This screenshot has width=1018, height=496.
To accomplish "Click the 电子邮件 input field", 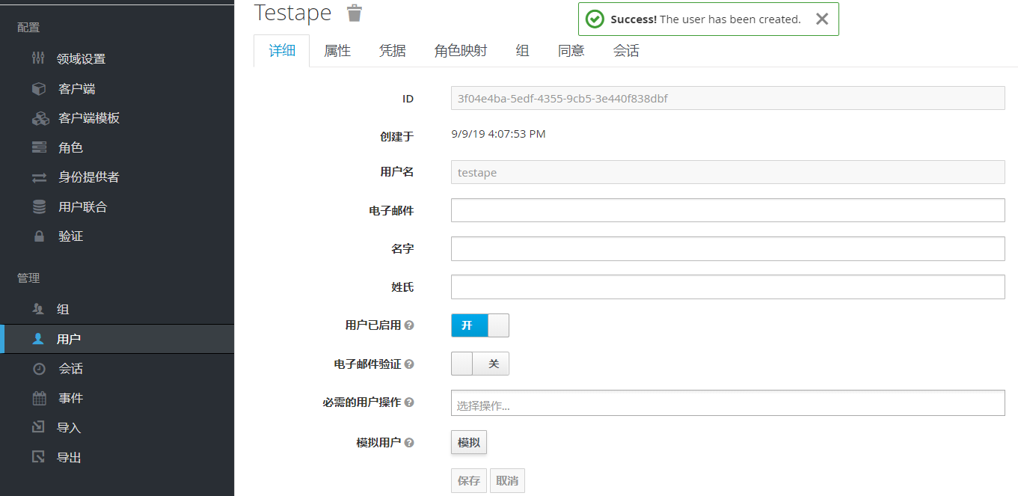I will click(727, 210).
